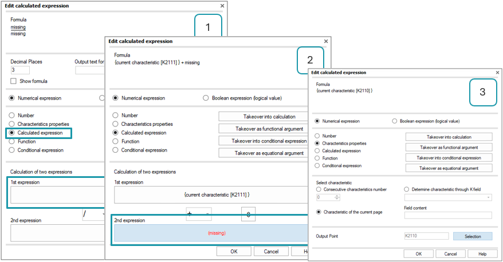
Task: Confirm dialog 3 with OK
Action: pos(419,253)
